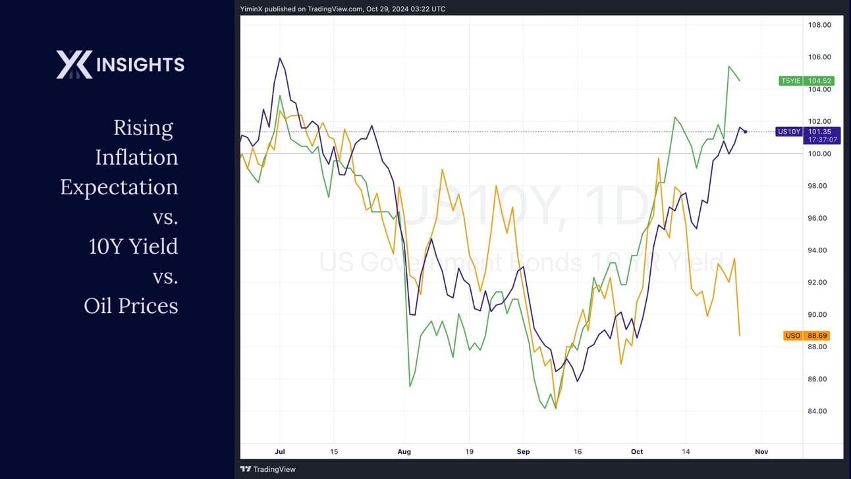The width and height of the screenshot is (851, 479).
Task: Click the 104.00 price axis label
Action: (x=819, y=90)
